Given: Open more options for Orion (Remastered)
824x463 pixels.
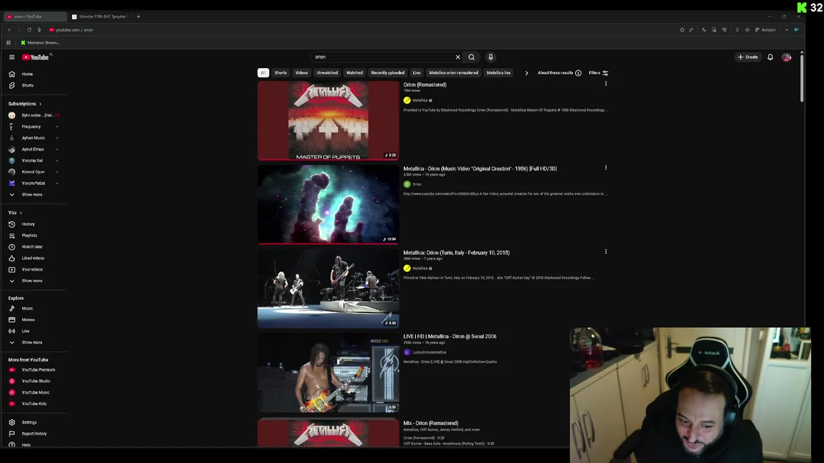Looking at the screenshot, I should tap(606, 84).
